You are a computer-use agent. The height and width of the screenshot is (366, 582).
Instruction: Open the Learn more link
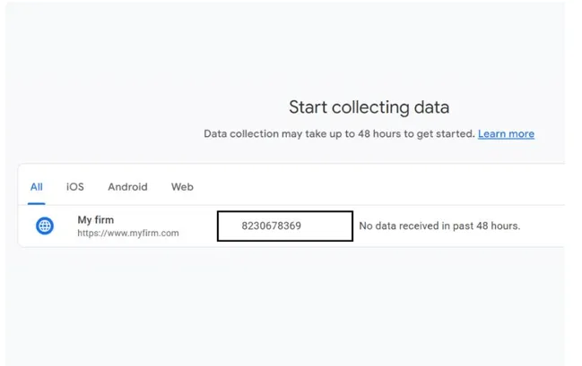506,133
